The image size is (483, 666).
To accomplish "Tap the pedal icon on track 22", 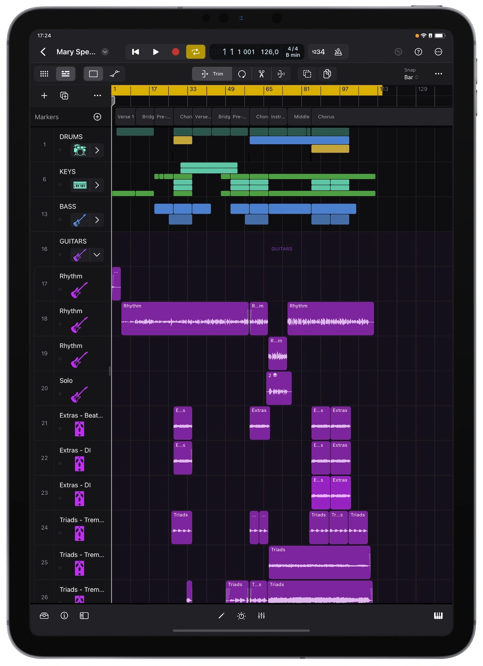I will coord(79,464).
